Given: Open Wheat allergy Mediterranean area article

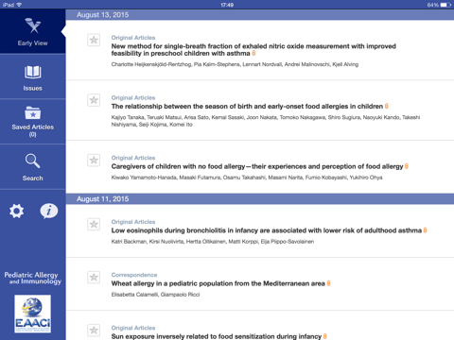Looking at the screenshot, I should pos(218,283).
